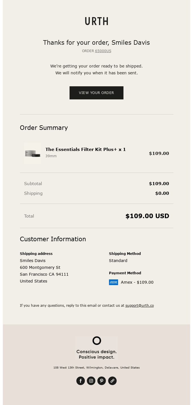Open the order number 65000US link

pos(103,51)
